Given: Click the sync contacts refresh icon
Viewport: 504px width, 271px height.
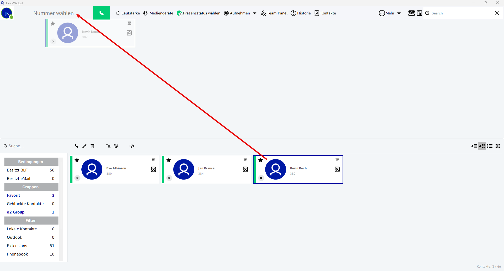Looking at the screenshot, I should coord(132,146).
